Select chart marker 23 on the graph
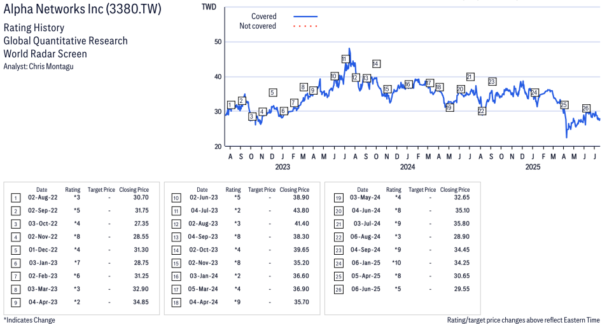This screenshot has height=324, width=607. [492, 81]
